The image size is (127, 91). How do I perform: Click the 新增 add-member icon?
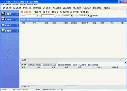36,12
